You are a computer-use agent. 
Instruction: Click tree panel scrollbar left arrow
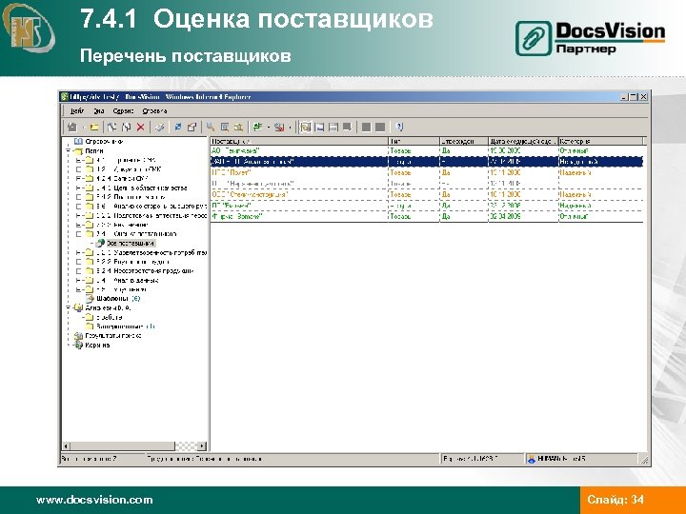66,446
